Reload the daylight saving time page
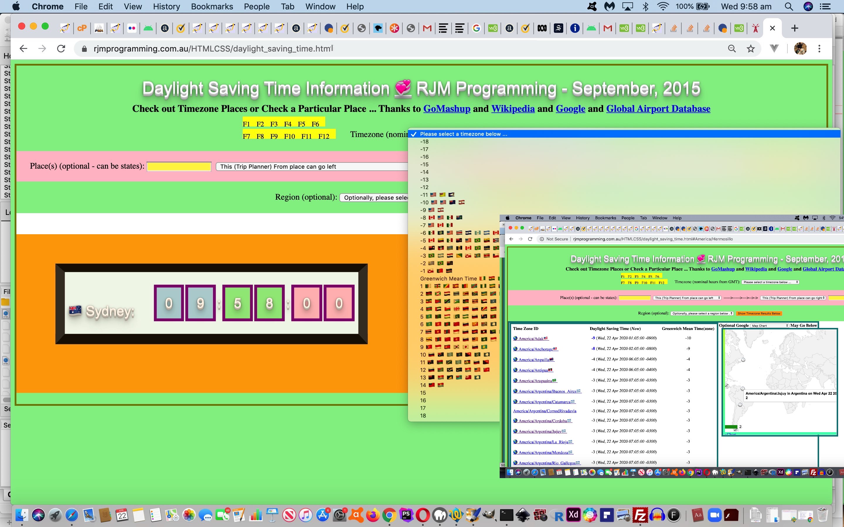Screen dimensions: 844x527 click(x=61, y=48)
